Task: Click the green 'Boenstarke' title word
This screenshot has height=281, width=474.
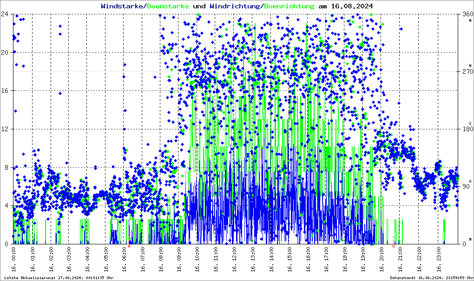Action: (168, 6)
